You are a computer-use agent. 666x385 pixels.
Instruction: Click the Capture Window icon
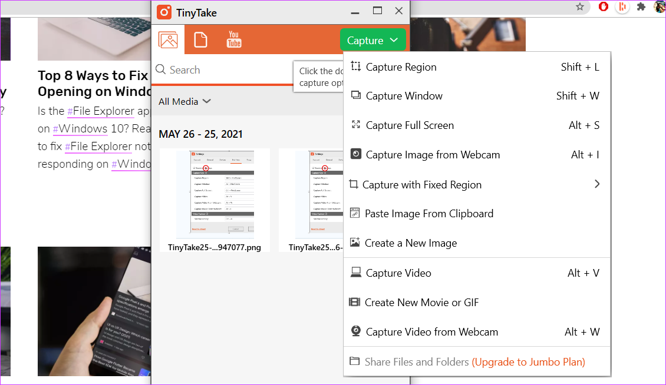point(356,95)
